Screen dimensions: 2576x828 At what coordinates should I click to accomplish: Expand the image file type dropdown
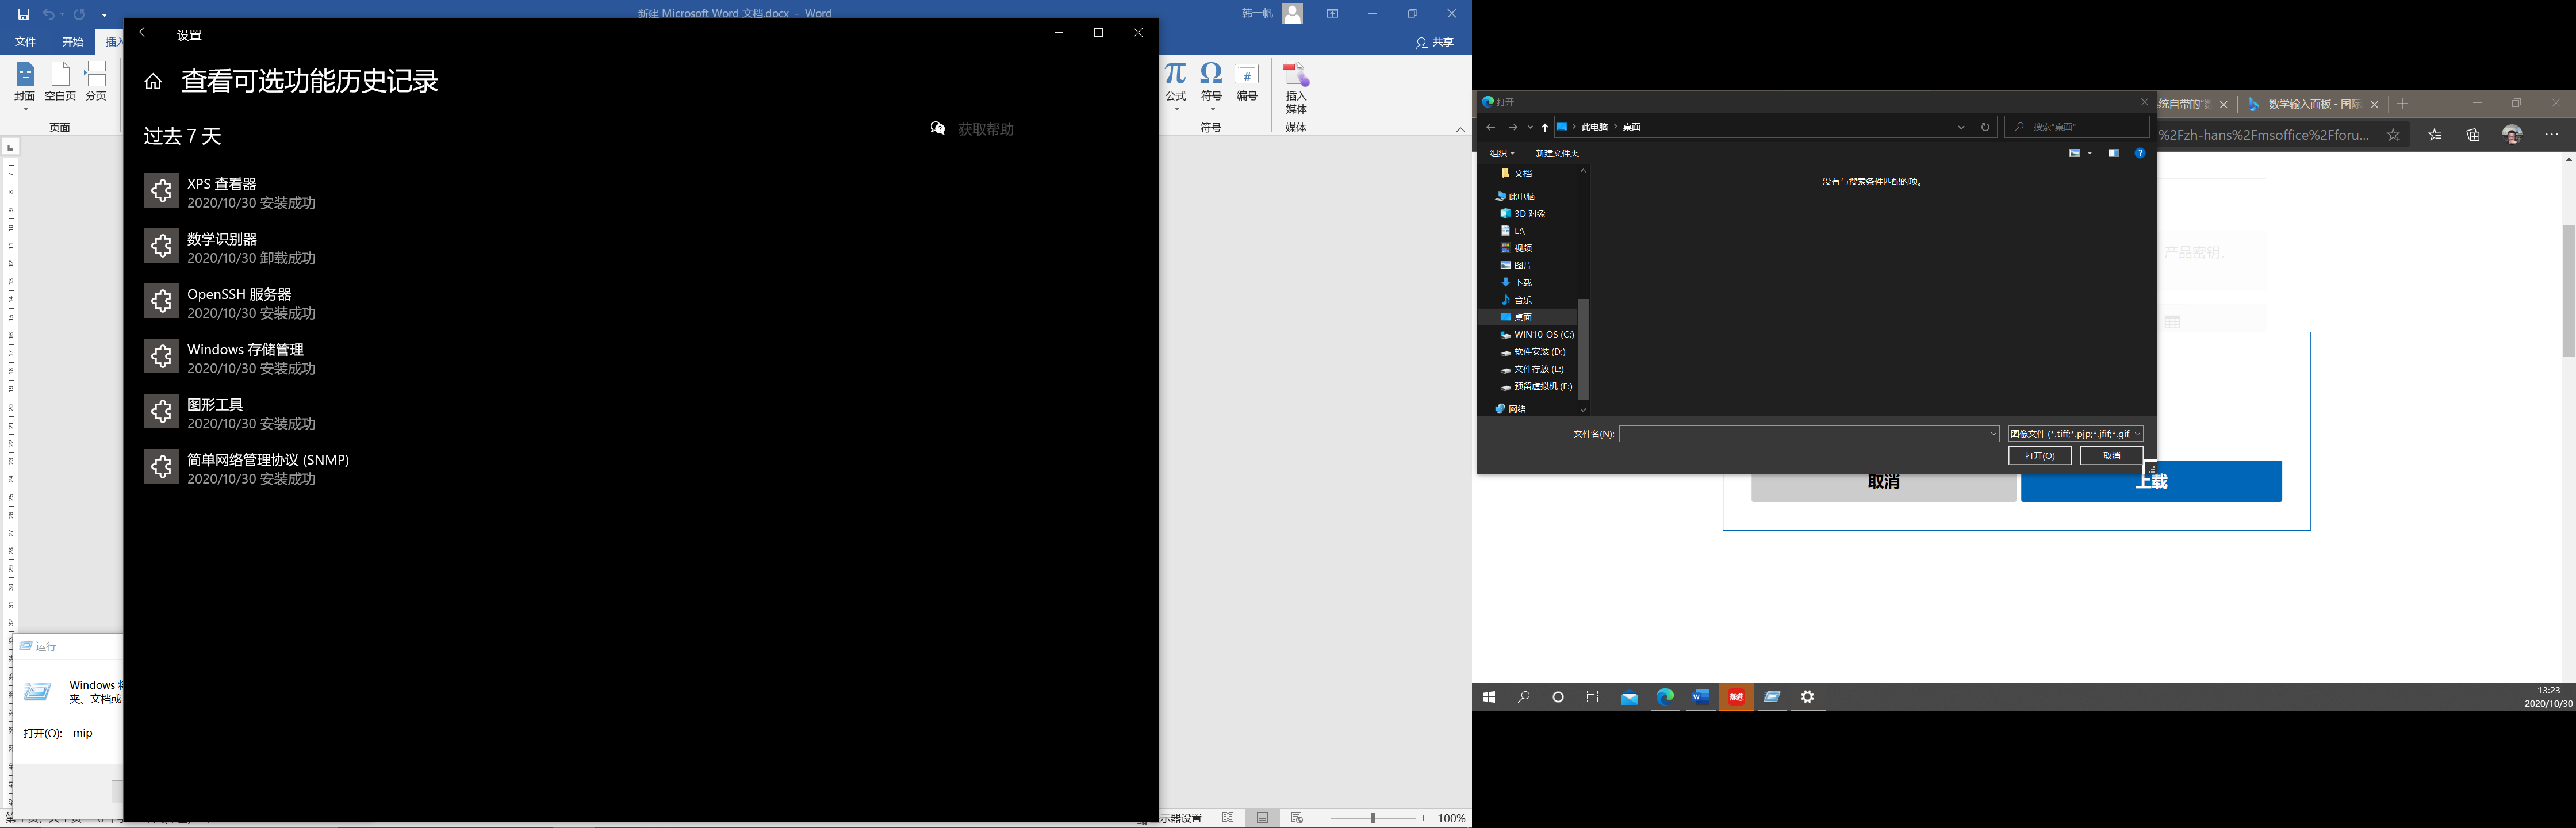(2137, 434)
